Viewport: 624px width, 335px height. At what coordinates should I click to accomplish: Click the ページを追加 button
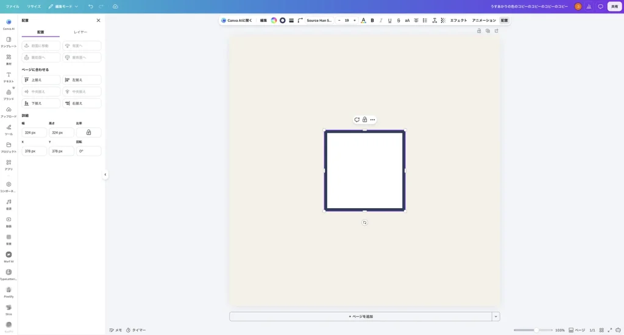click(361, 316)
